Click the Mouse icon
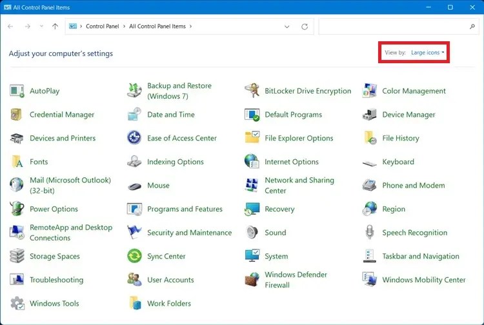Viewport: 484px width, 325px height. pyautogui.click(x=134, y=186)
